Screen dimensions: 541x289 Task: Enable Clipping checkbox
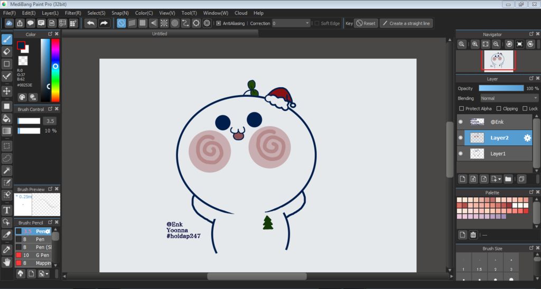[x=499, y=109]
